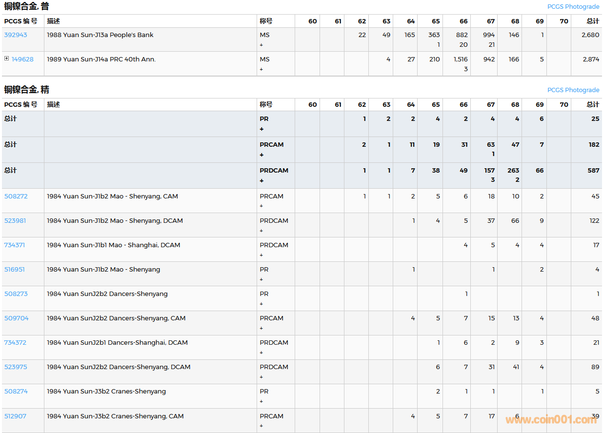Image resolution: width=603 pixels, height=433 pixels.
Task: Click PCGS number 508272 for Mao Shenyang CAM
Action: coord(16,197)
